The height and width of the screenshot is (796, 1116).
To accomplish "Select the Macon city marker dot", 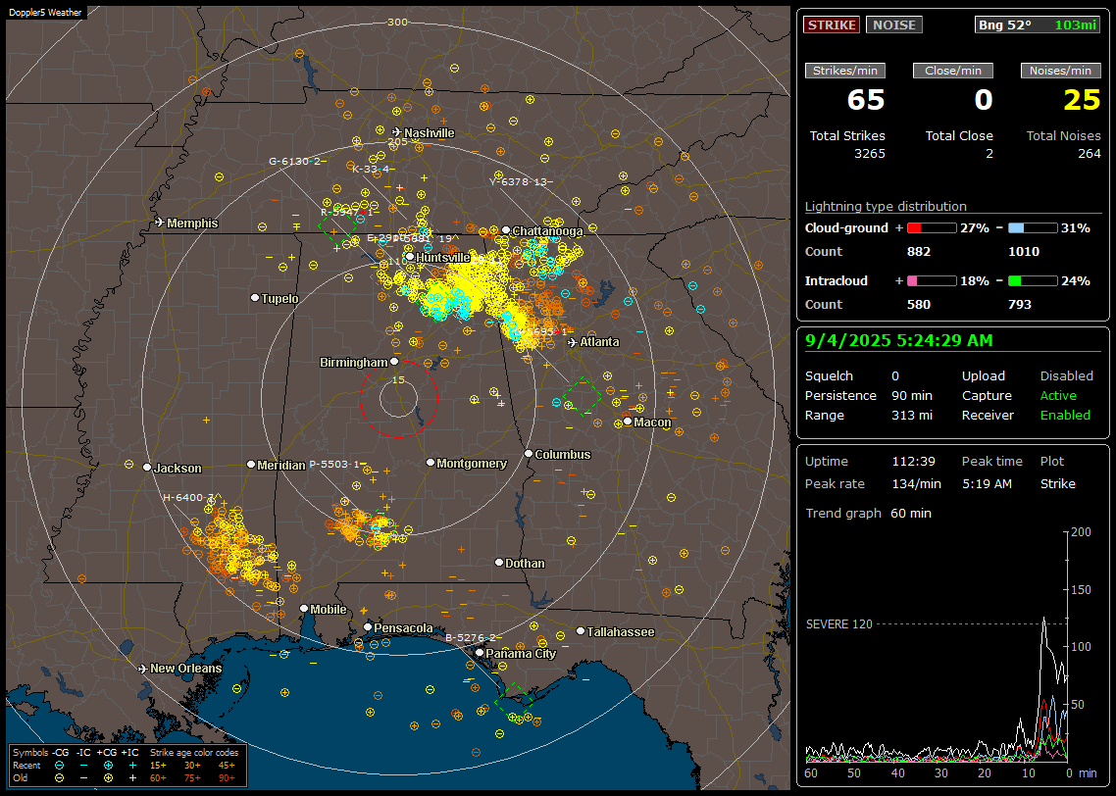I will 628,422.
